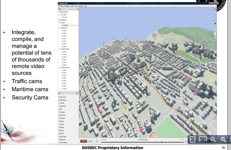Collapse the Pavillon Lassonde tree node
The width and height of the screenshot is (231, 150).
tap(59, 67)
